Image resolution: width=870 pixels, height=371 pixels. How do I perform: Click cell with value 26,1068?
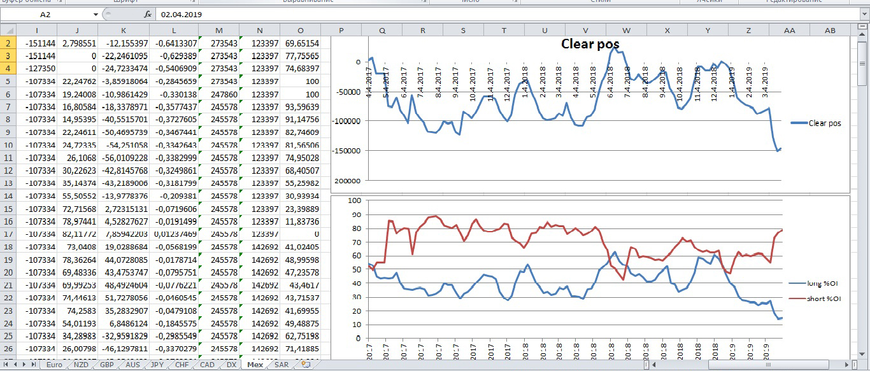[x=78, y=158]
